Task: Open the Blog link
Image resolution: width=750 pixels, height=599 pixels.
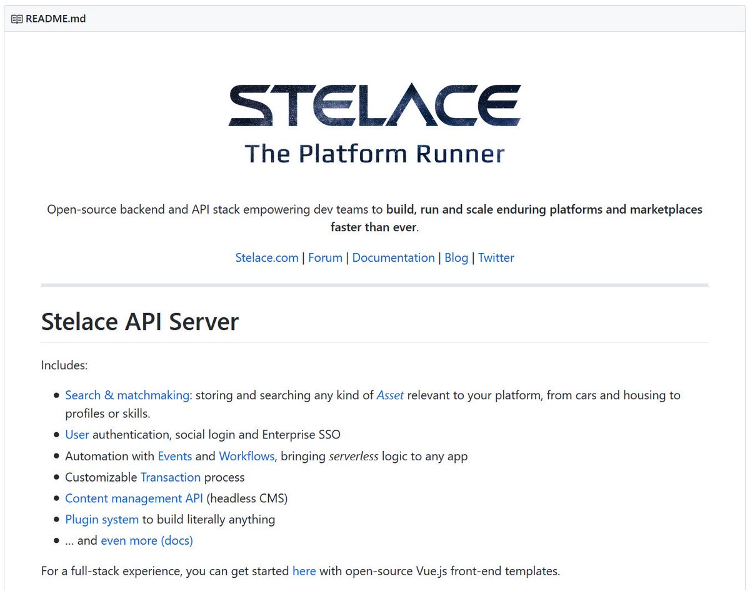Action: click(456, 257)
